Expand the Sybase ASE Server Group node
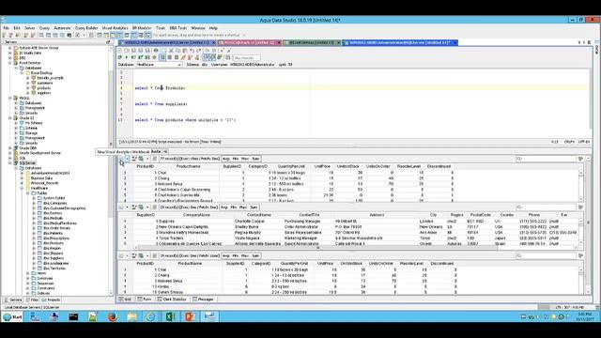This screenshot has width=601, height=338. [x=10, y=48]
